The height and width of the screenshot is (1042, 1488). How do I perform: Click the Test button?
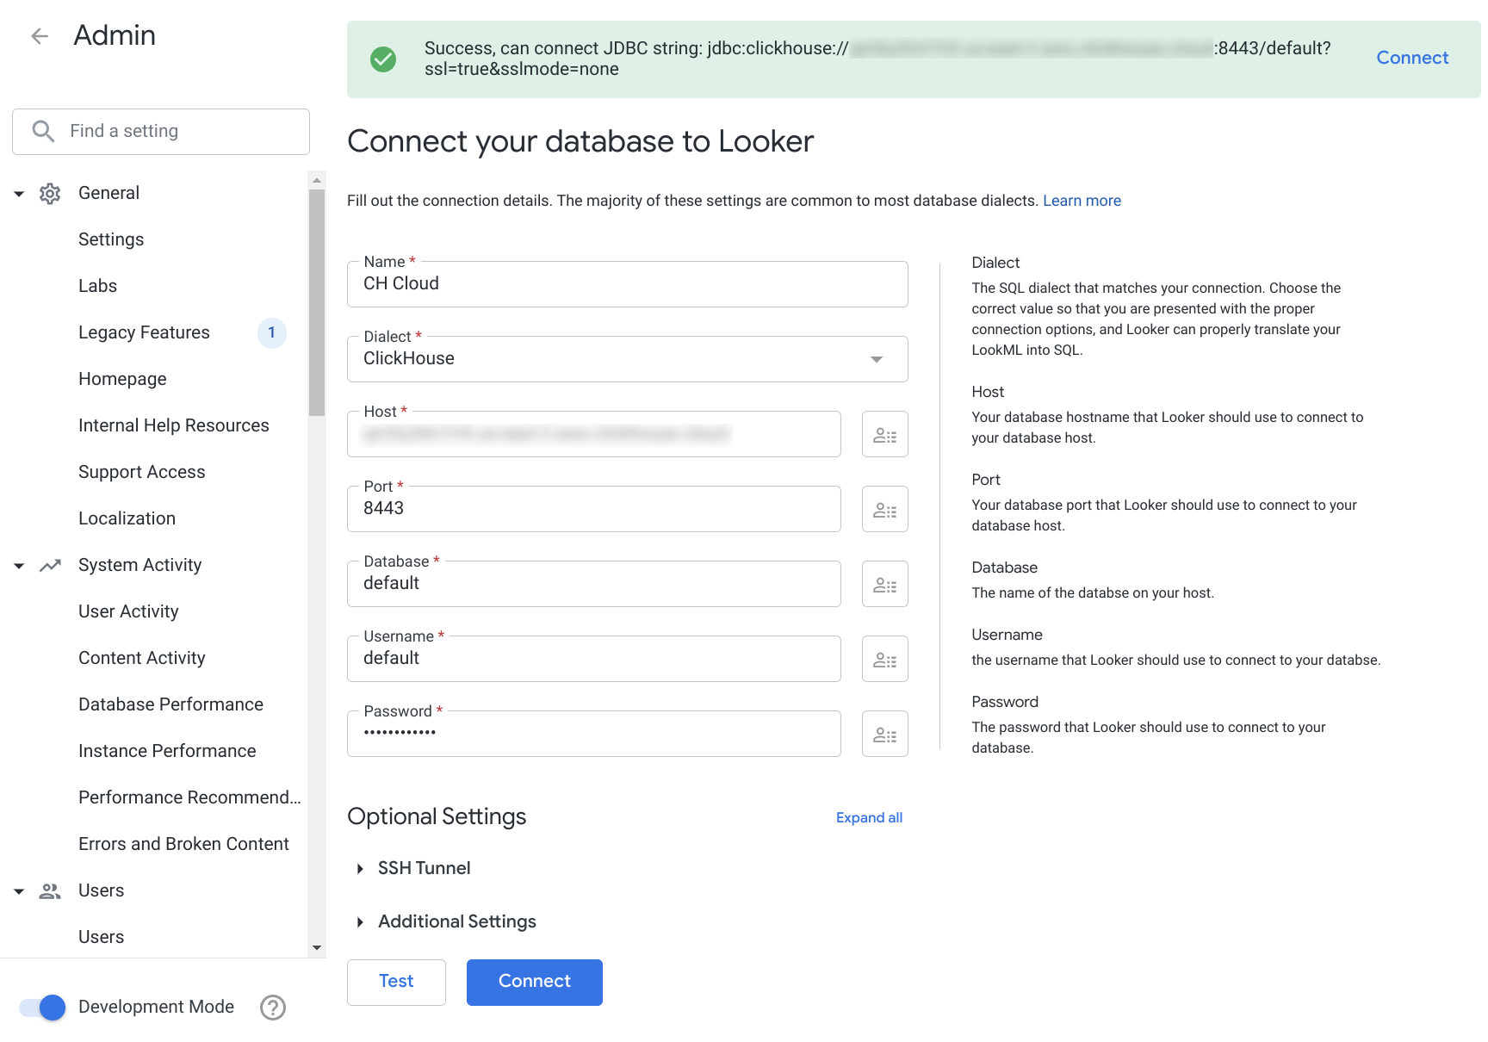[395, 982]
